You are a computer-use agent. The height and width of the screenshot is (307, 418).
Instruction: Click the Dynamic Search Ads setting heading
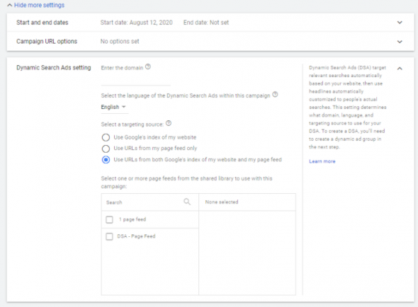click(54, 68)
